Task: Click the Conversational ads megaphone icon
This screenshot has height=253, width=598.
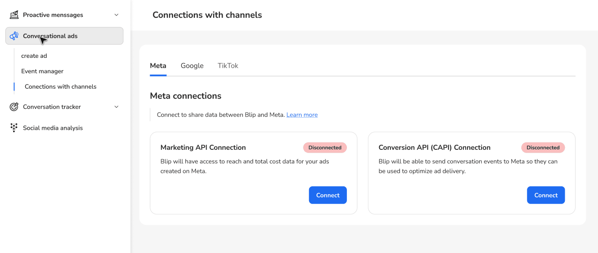Action: [14, 36]
